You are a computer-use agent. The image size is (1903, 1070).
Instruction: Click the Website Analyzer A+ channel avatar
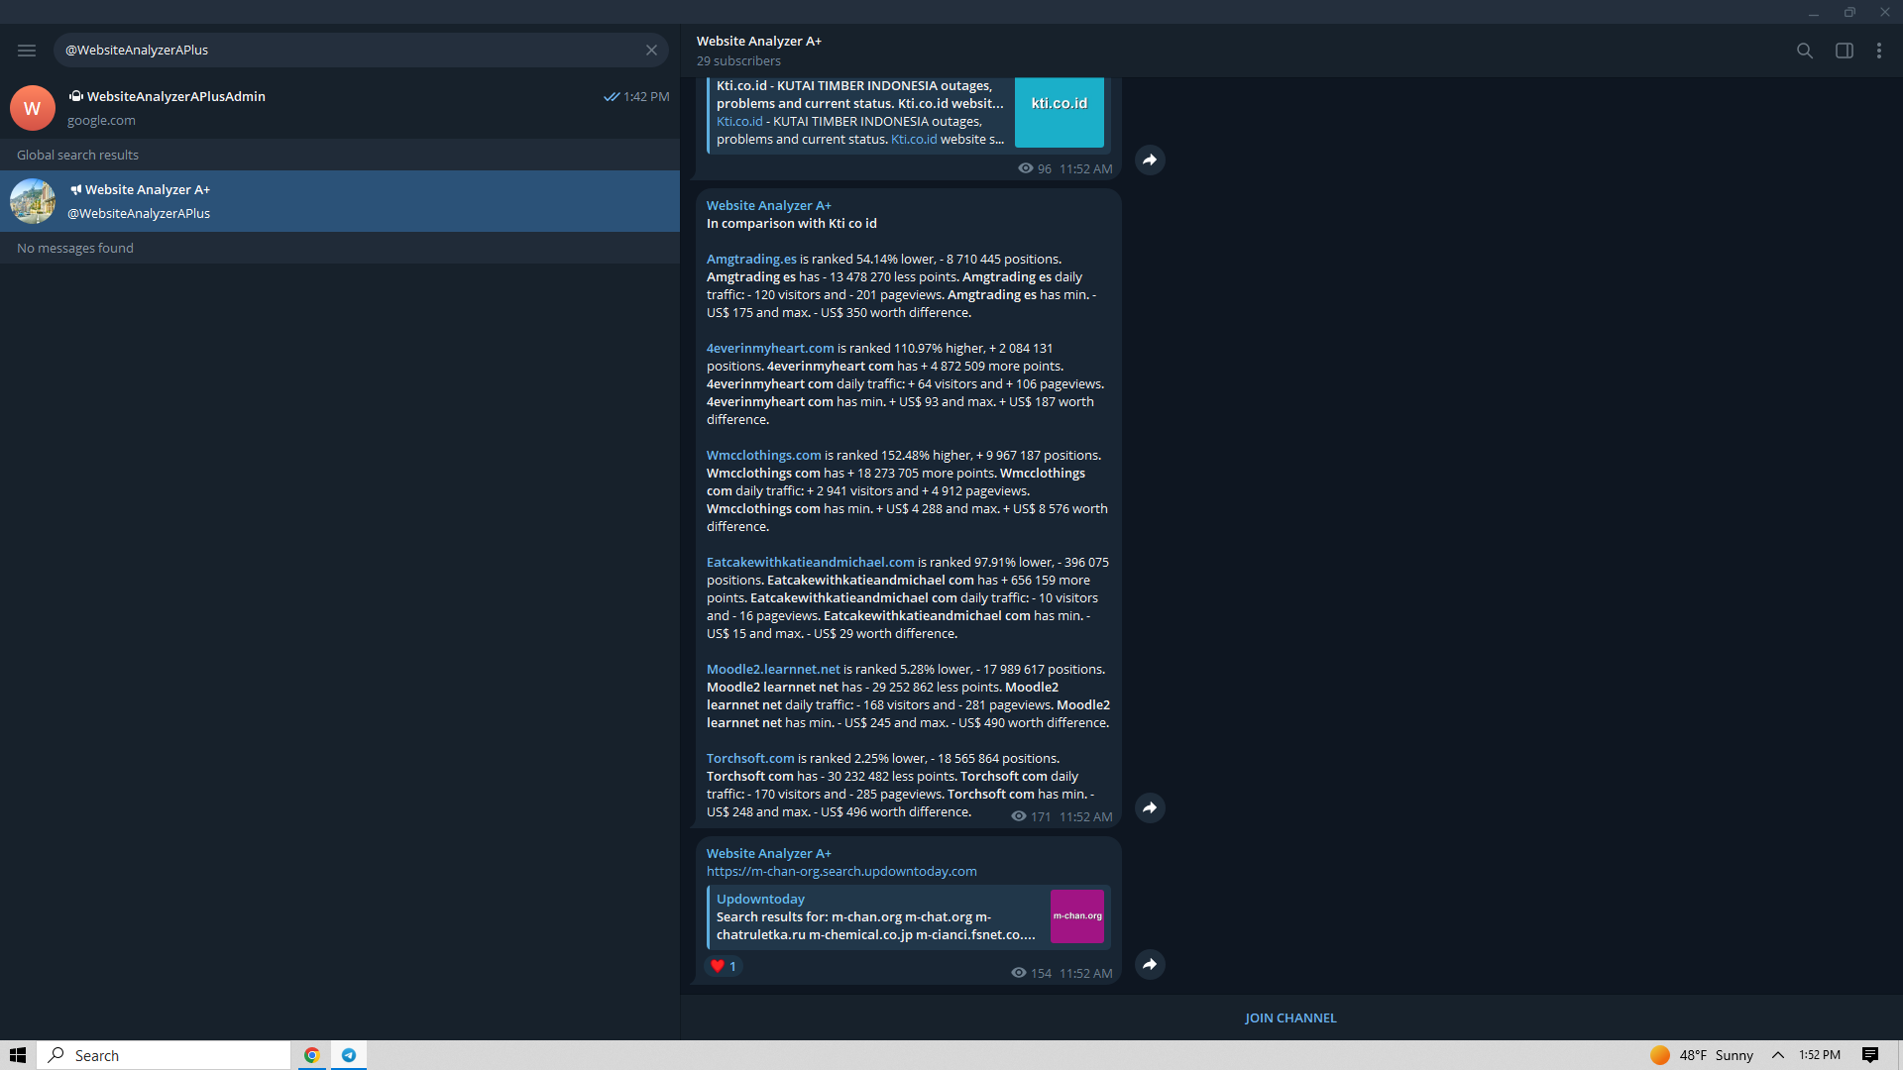pyautogui.click(x=33, y=201)
